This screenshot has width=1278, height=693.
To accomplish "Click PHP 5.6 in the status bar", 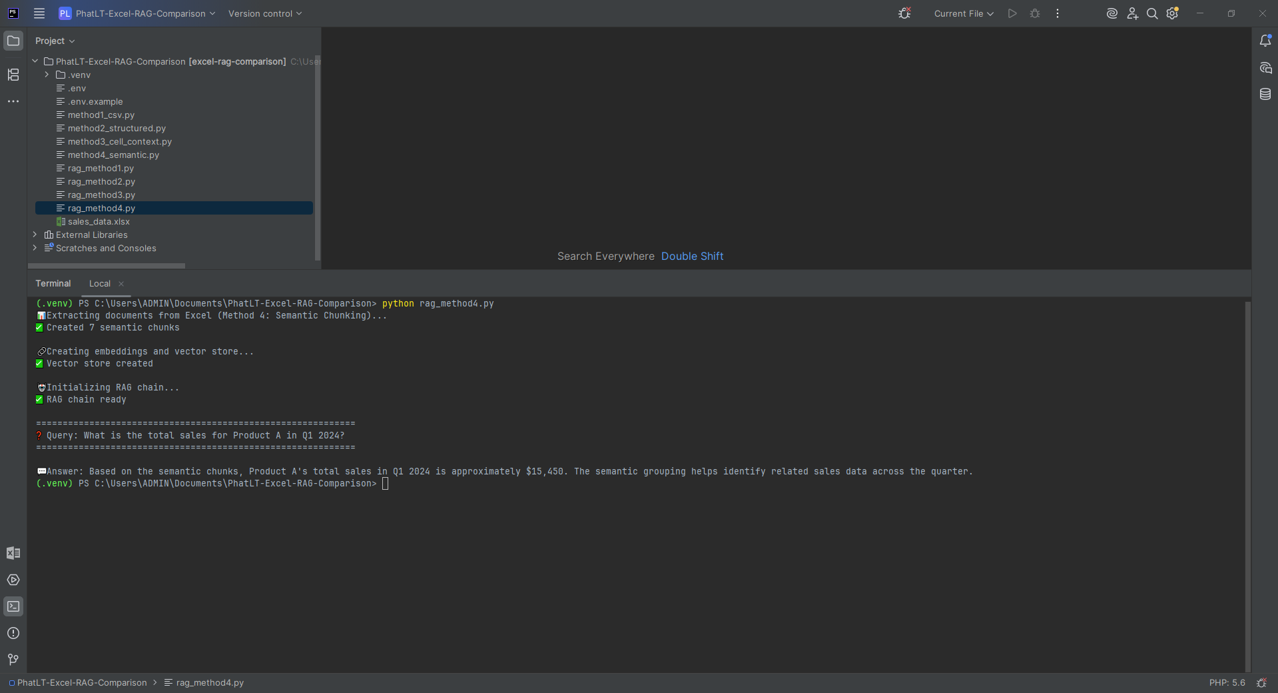I will 1227,682.
